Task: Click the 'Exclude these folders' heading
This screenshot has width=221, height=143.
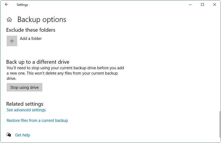Action: pos(31,30)
